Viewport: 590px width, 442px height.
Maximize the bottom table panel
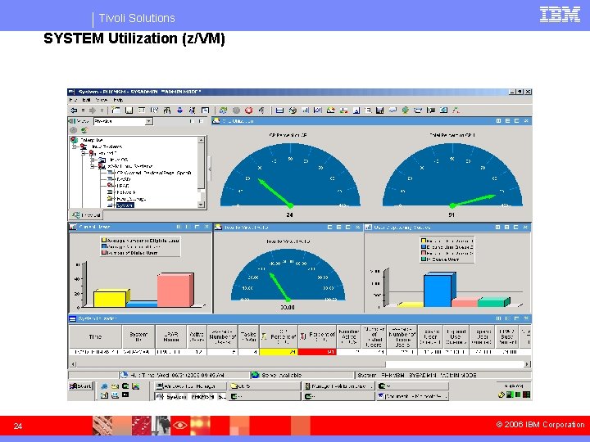click(516, 318)
